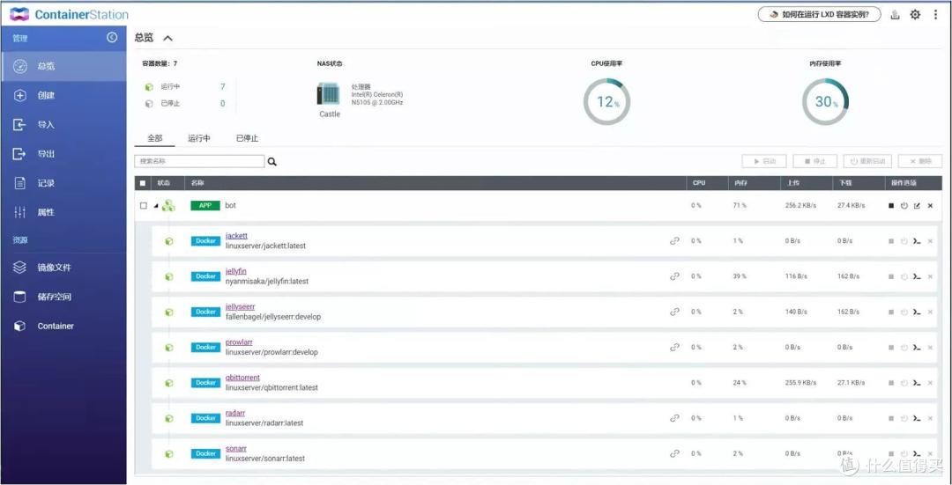
Task: Click the download icon beside the gear
Action: pyautogui.click(x=895, y=15)
